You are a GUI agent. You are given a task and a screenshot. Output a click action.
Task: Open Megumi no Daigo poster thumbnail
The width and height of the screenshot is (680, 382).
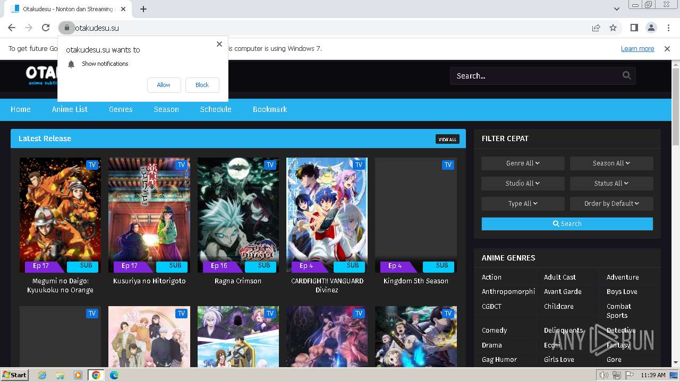pos(60,215)
